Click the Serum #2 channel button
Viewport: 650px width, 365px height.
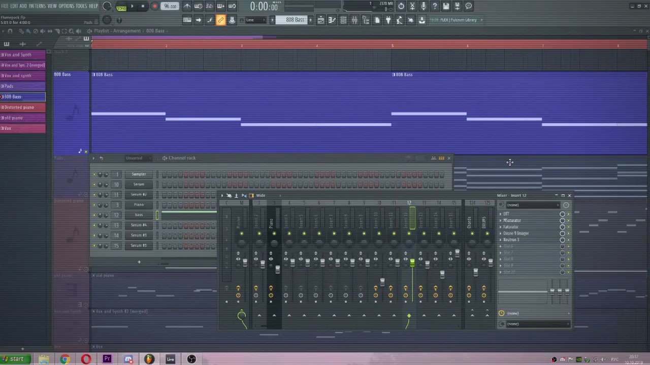tap(139, 195)
